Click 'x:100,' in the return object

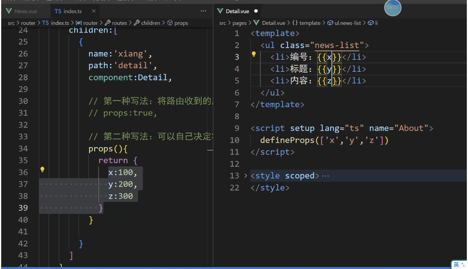(123, 172)
